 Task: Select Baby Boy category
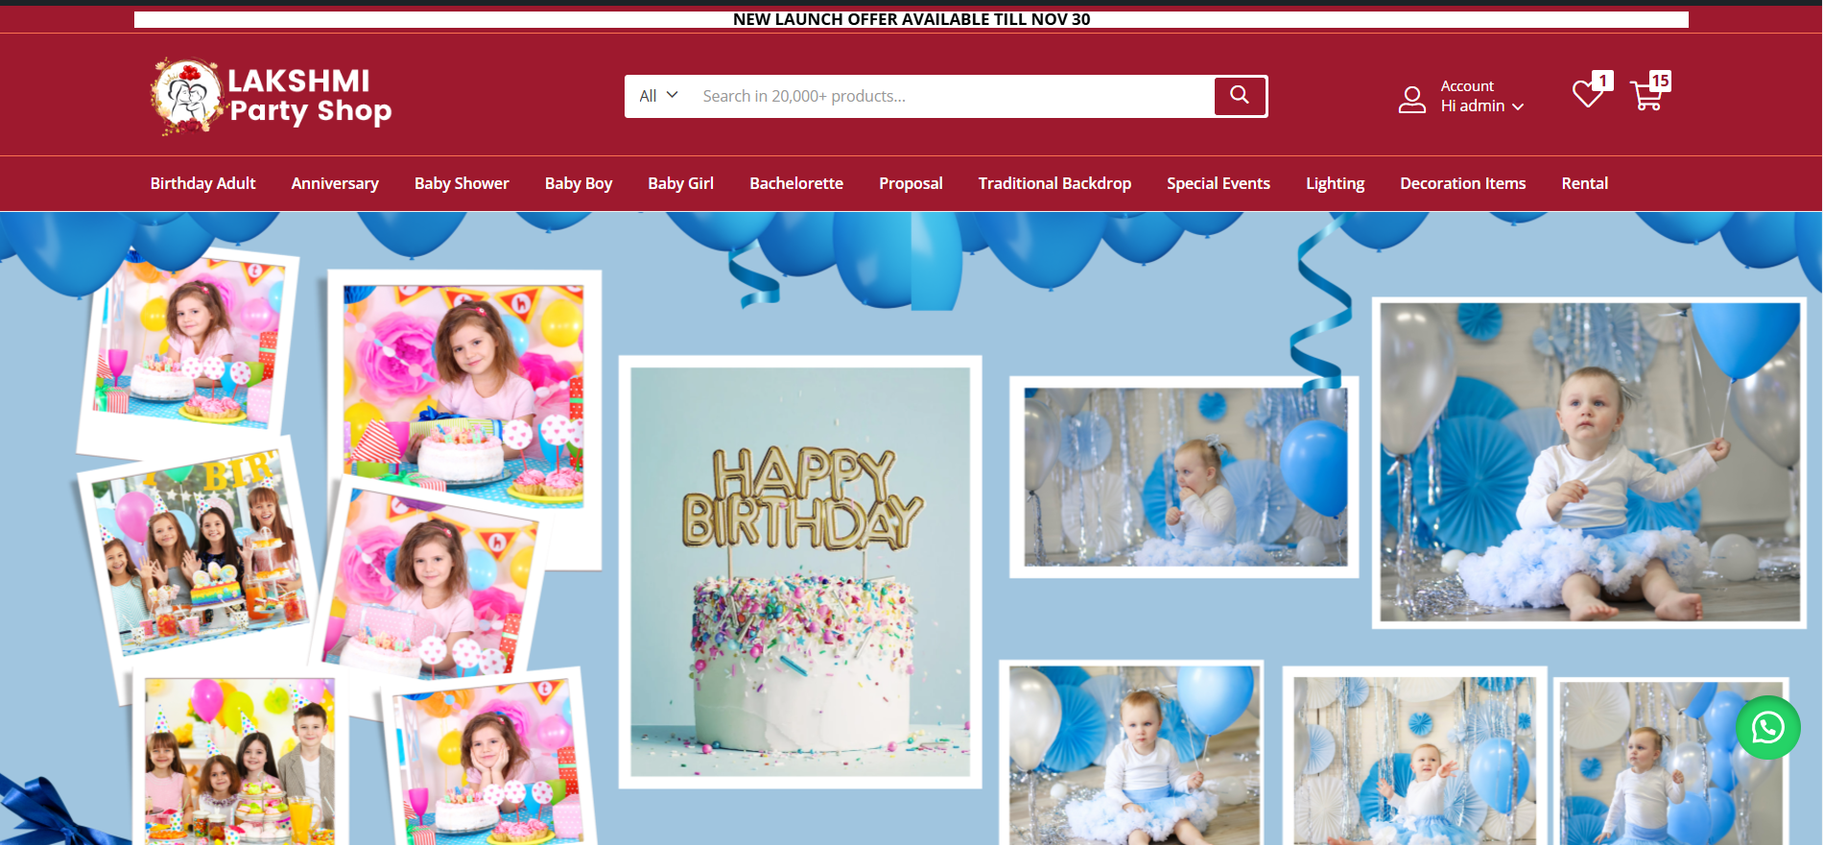pyautogui.click(x=579, y=183)
